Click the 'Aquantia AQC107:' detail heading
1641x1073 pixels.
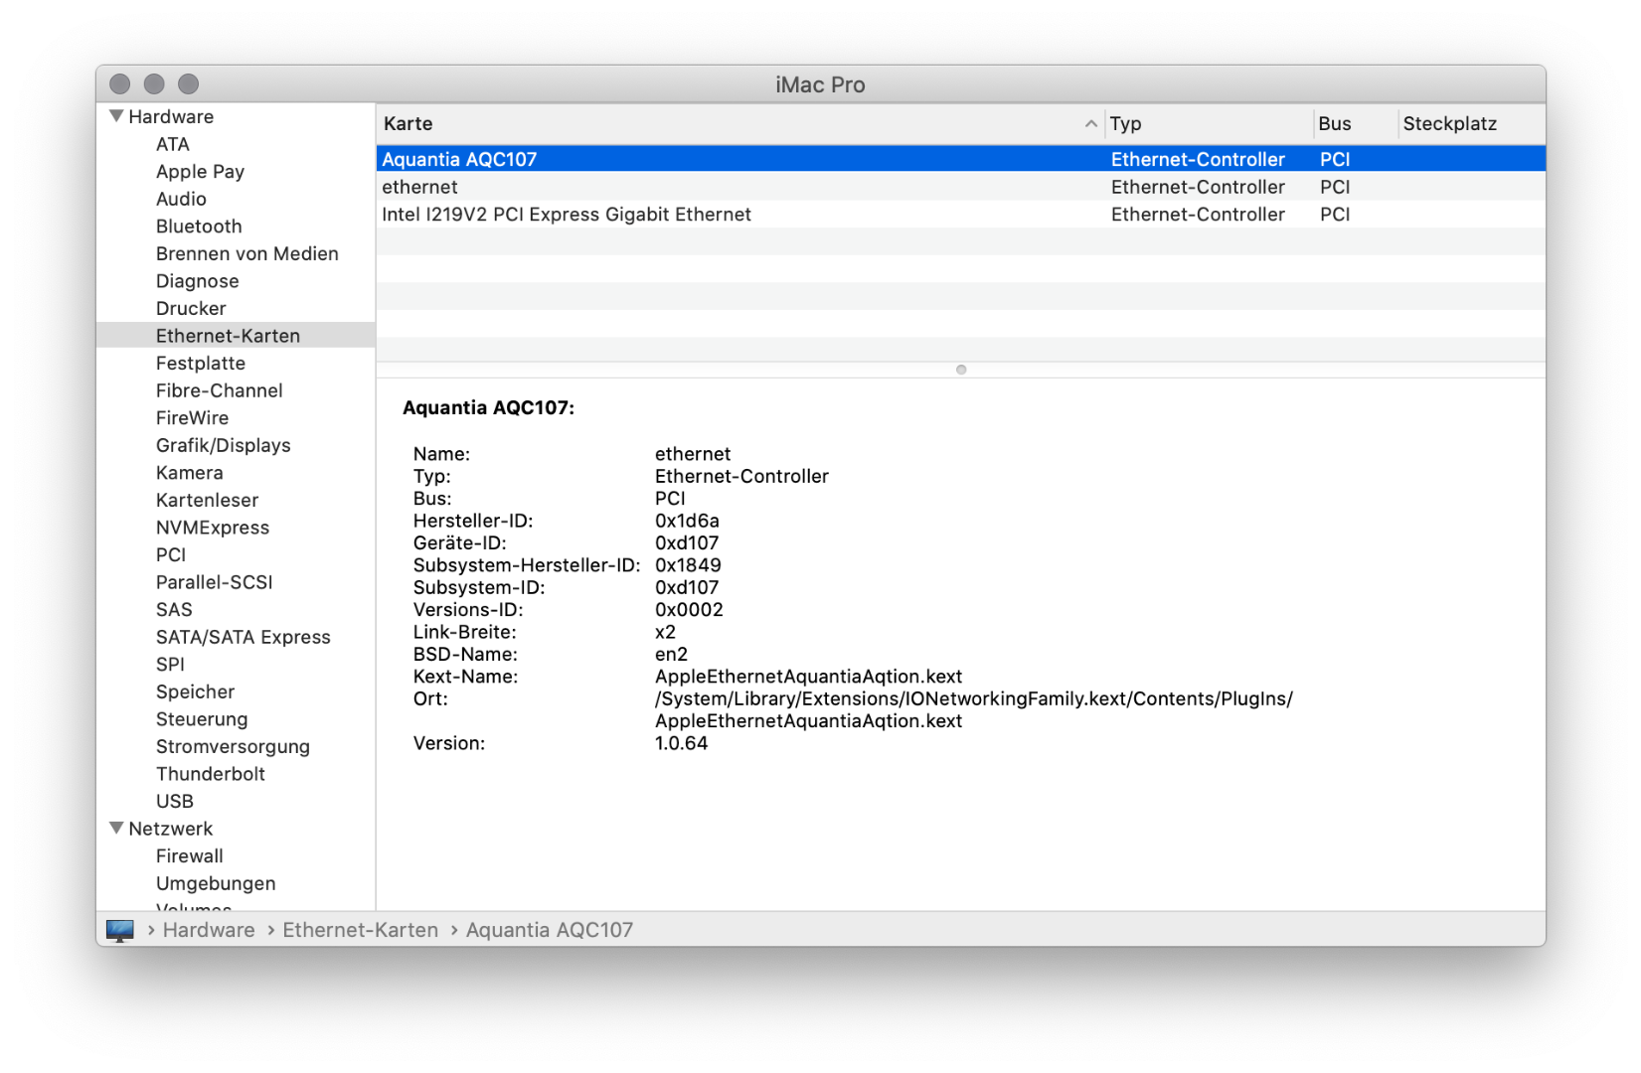pyautogui.click(x=488, y=407)
